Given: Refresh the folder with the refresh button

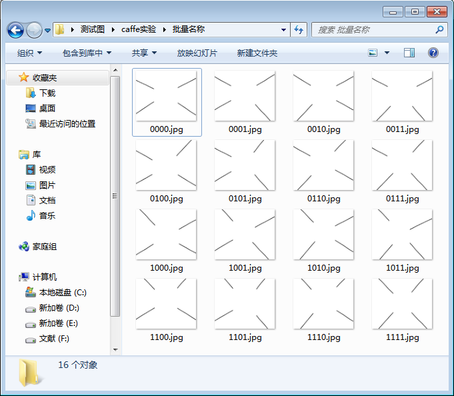Looking at the screenshot, I should [299, 29].
